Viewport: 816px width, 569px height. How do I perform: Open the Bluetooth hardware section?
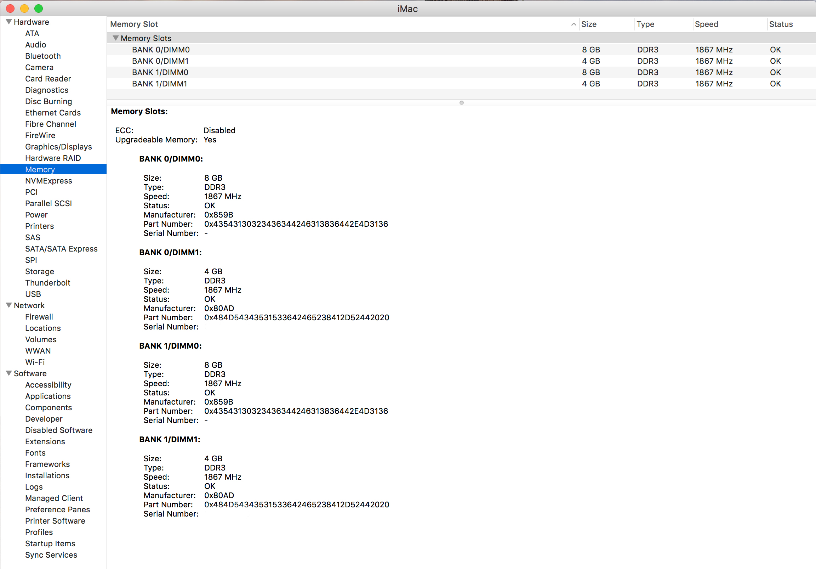click(42, 56)
